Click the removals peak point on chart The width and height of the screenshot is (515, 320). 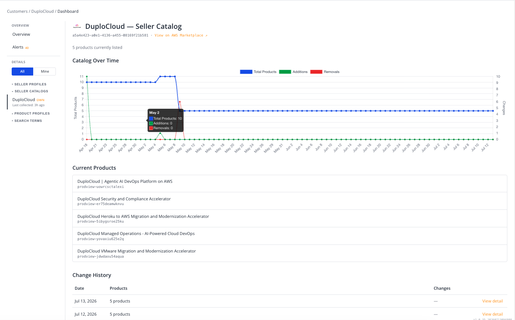pos(180,102)
